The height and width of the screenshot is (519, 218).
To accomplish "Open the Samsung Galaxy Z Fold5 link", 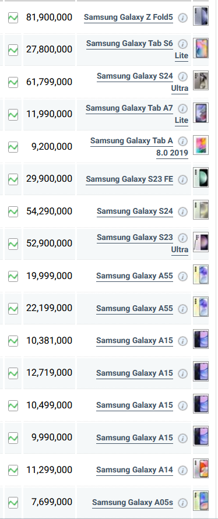I will pos(128,17).
